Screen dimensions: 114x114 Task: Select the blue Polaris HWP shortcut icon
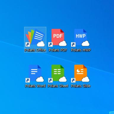pyautogui.click(x=80, y=38)
